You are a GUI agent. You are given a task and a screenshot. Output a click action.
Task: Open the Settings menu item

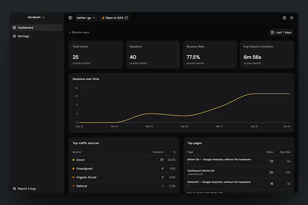click(x=37, y=36)
